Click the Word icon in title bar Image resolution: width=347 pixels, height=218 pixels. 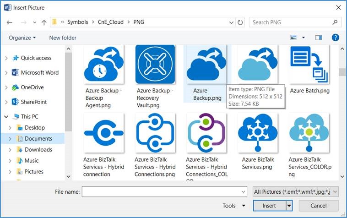7,7
